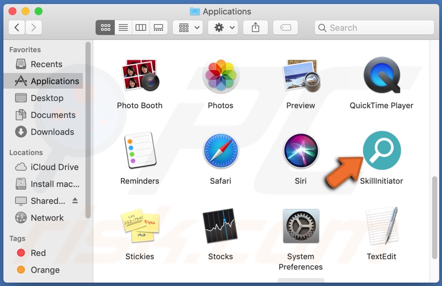Click the Share toolbar button
This screenshot has height=286, width=442.
tap(256, 27)
